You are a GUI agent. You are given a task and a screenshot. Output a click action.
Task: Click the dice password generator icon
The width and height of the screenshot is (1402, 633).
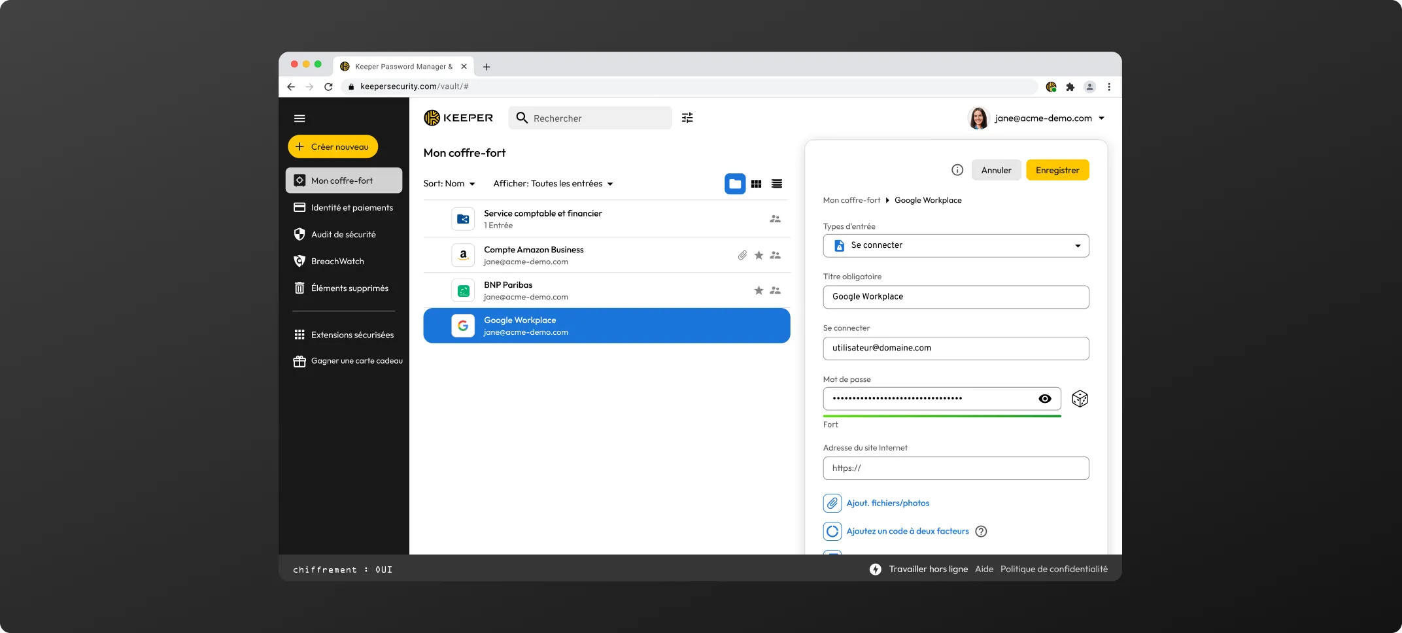[1080, 399]
